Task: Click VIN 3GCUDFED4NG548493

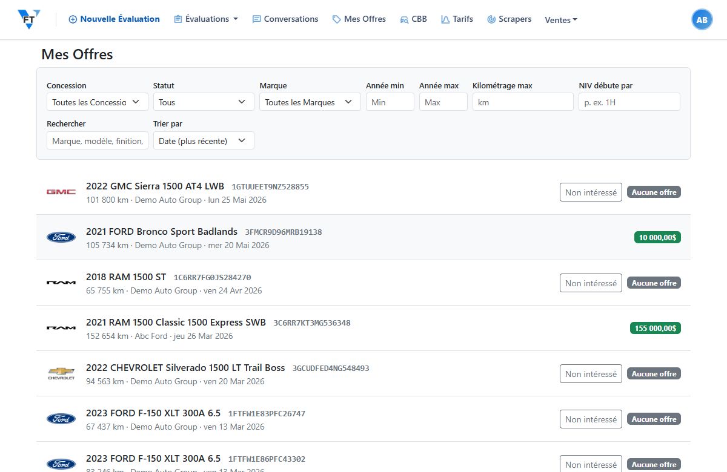Action: pos(331,368)
